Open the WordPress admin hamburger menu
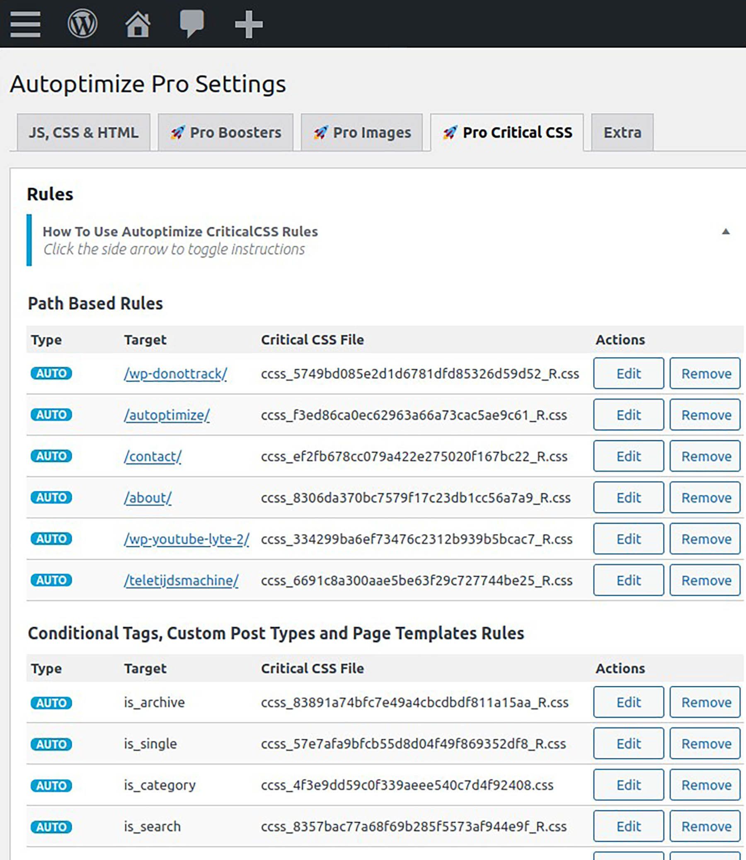Viewport: 746px width, 860px height. coord(25,24)
